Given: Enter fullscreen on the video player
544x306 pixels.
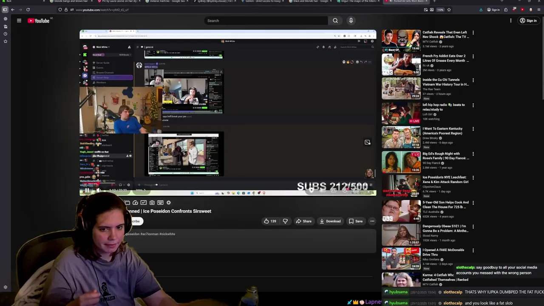Looking at the screenshot, I should click(x=368, y=190).
